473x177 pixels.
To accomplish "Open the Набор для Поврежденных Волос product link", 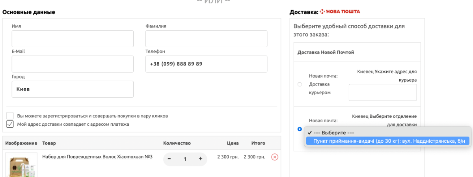I will pos(97,157).
